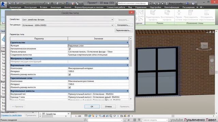Collapse the Материалы и отделка group
The height and width of the screenshot is (122, 218).
tap(127, 58)
